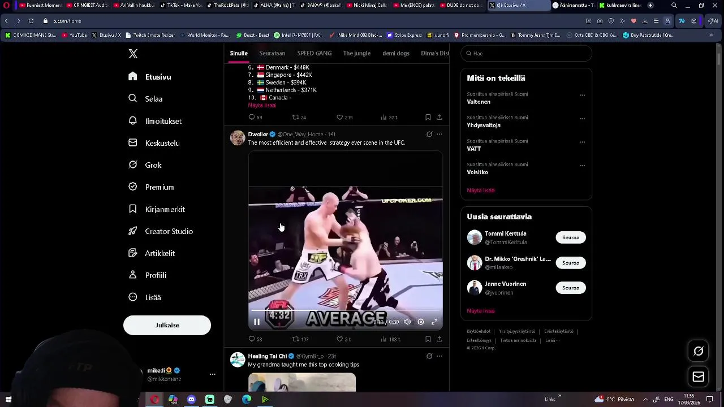Expand the countries post with Näytä lisää
The height and width of the screenshot is (407, 724).
(x=262, y=105)
